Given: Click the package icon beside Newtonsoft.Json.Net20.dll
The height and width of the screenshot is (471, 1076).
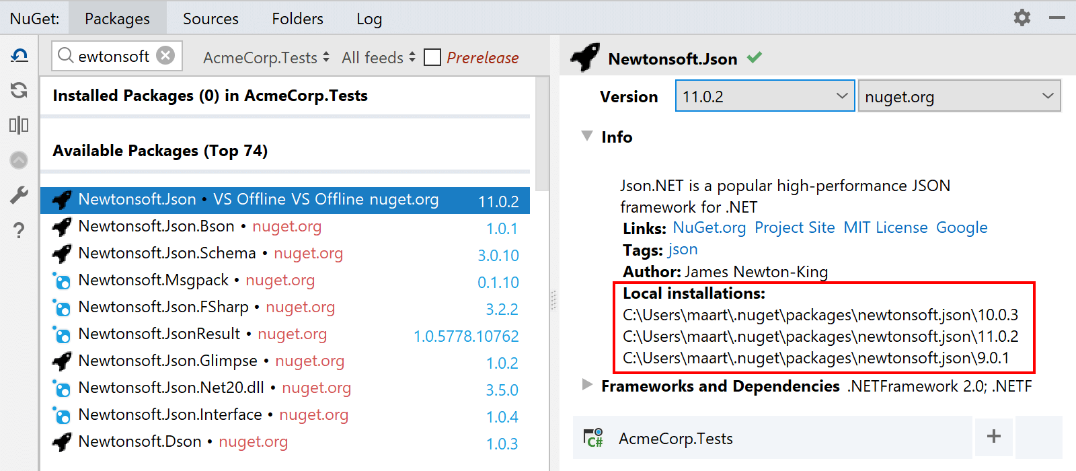Looking at the screenshot, I should 62,389.
